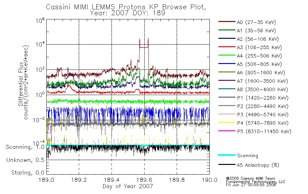Click the 10^2 y-axis tick label
308x194 pixels.
click(40, 70)
